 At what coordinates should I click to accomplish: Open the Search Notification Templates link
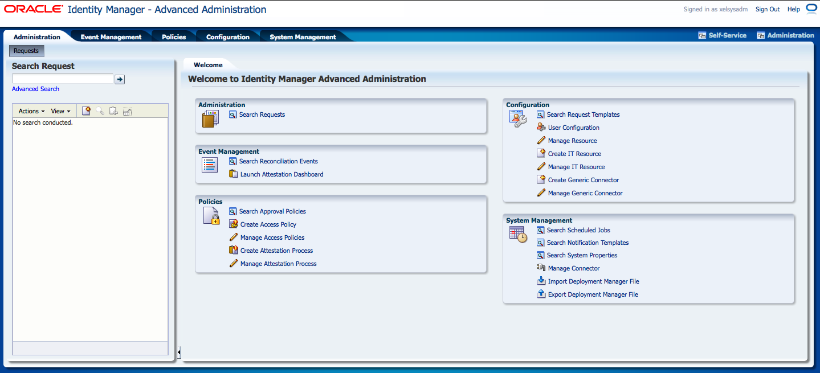click(588, 243)
